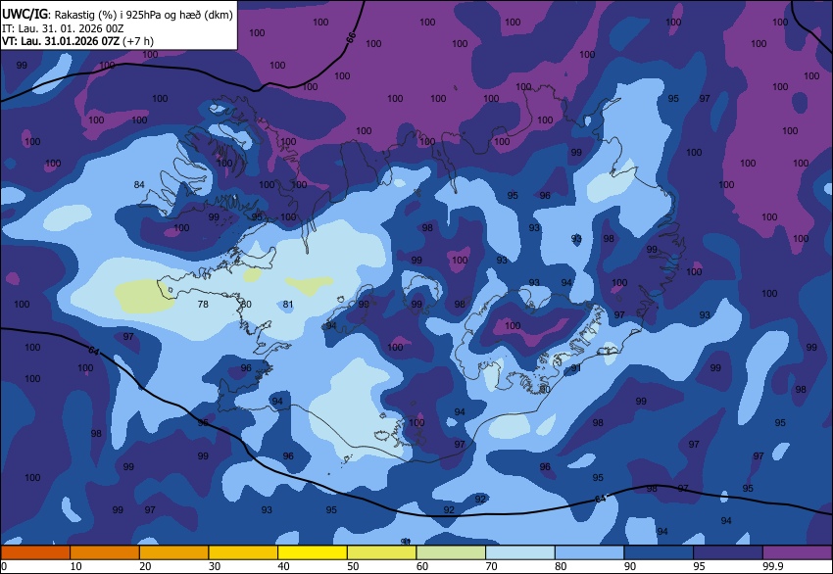Viewport: 833px width, 574px height.
Task: Select the legend tick label '60'
Action: coord(422,566)
